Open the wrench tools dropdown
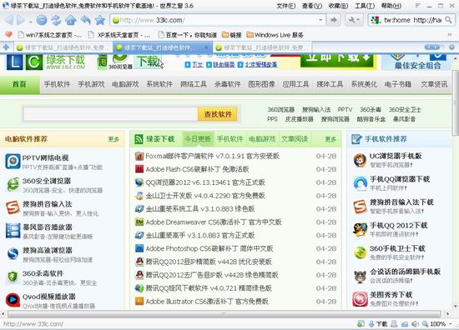Viewport: 459px width, 330px height. click(354, 20)
